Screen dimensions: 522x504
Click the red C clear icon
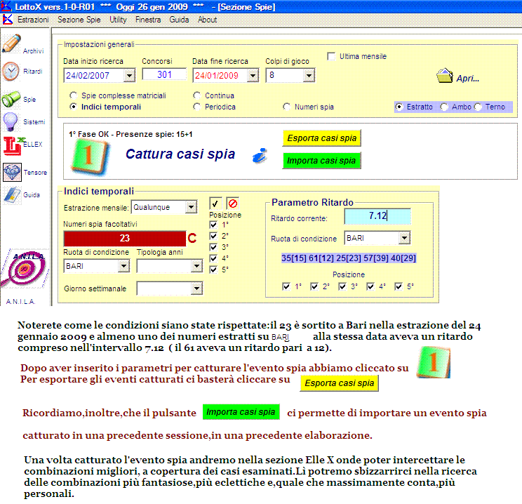[x=192, y=238]
